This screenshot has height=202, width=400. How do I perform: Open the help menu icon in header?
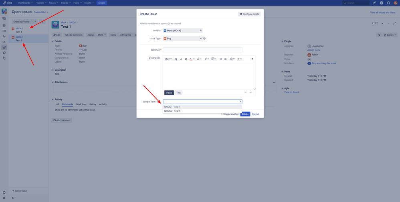(382, 3)
